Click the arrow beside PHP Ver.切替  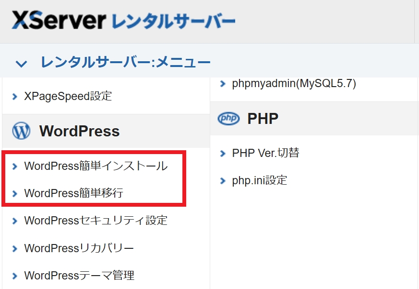223,154
